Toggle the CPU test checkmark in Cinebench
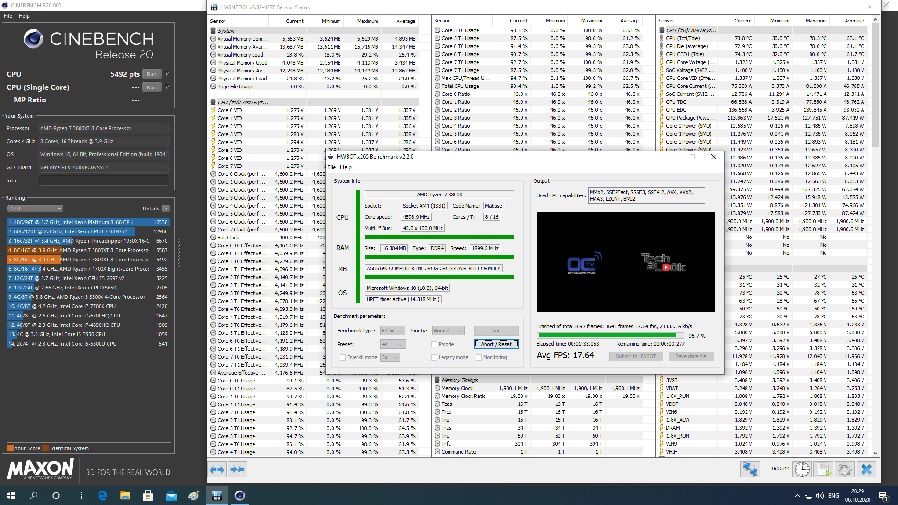This screenshot has width=898, height=505. 168,74
